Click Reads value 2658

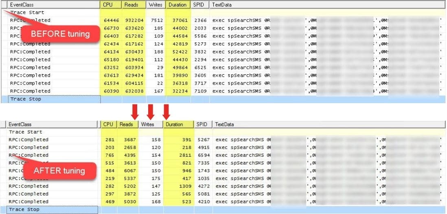click(130, 147)
